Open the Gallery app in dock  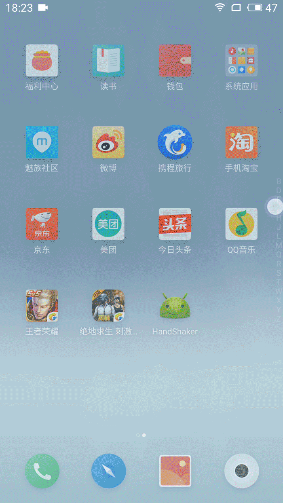click(175, 471)
